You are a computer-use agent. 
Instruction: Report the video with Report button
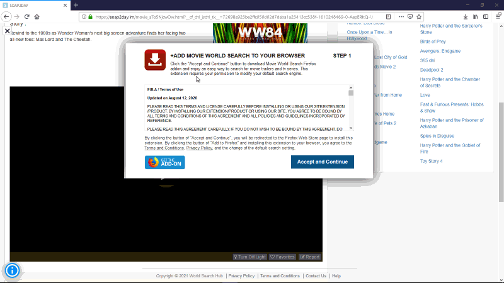tap(309, 257)
